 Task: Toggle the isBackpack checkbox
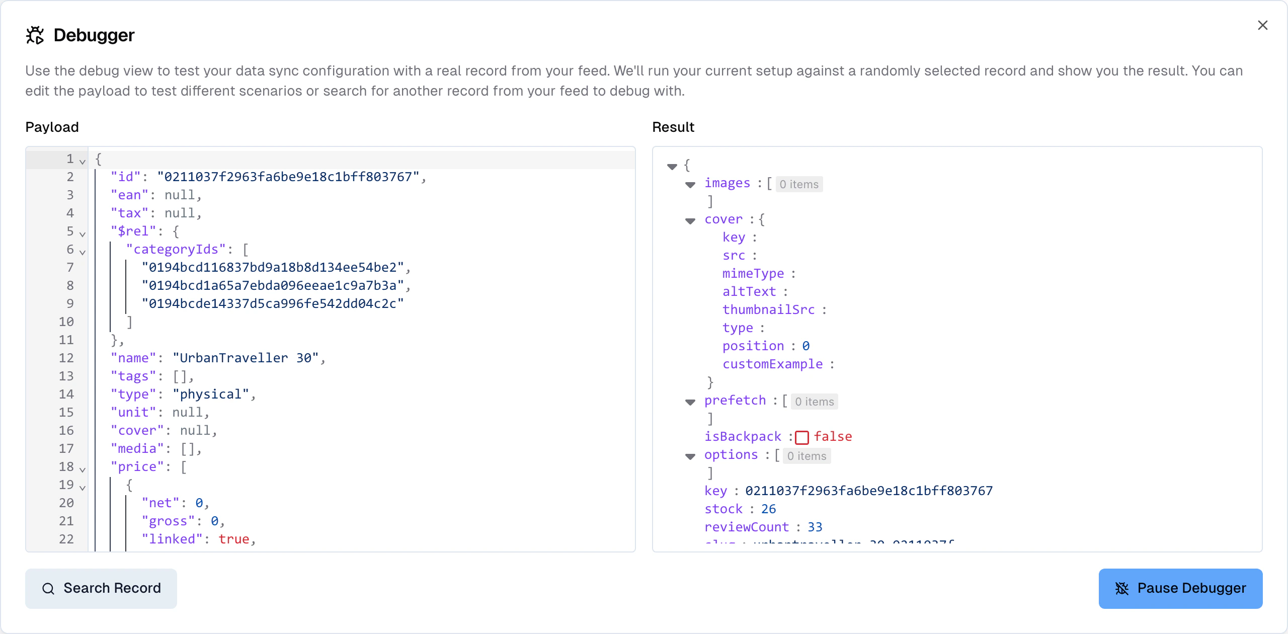point(802,437)
